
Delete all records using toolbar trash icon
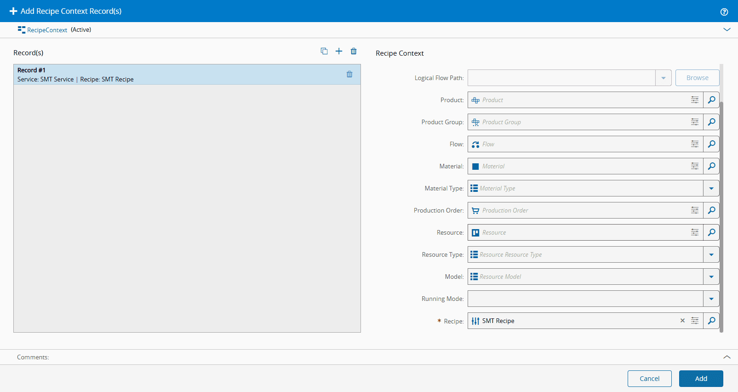354,51
